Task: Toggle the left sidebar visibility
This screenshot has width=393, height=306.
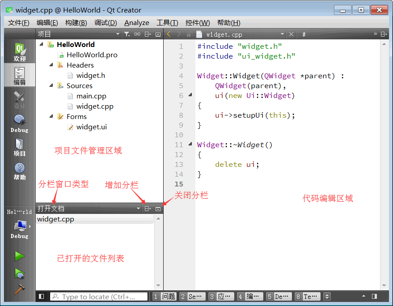Action: (x=41, y=297)
